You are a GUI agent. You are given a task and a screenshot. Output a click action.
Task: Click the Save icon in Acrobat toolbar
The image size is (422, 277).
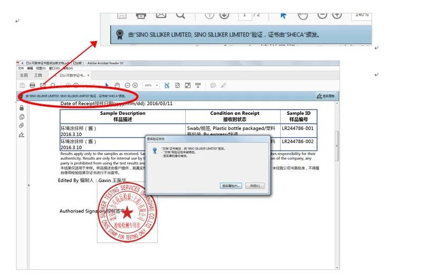pos(22,85)
